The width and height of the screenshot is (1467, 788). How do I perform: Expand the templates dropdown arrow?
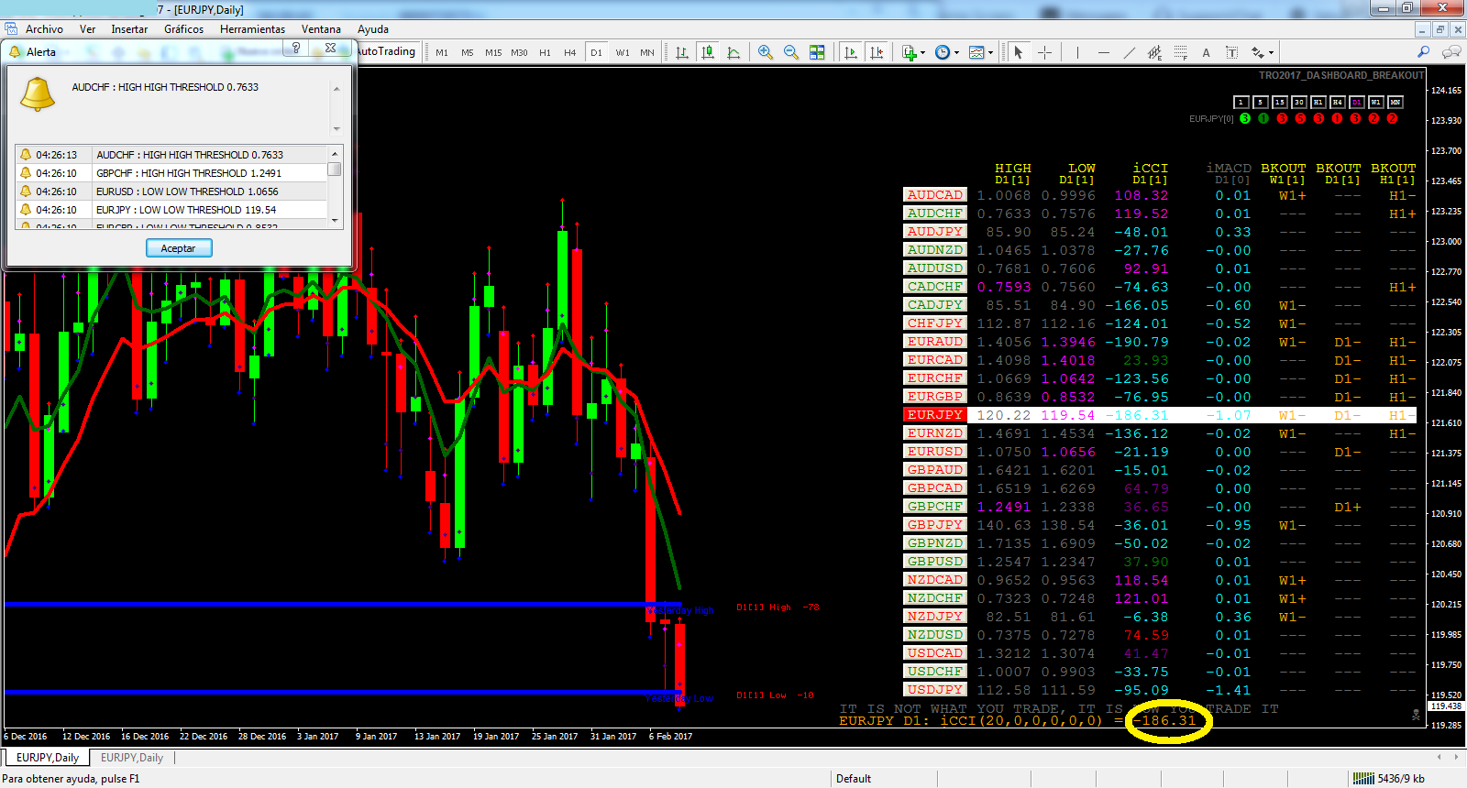pos(991,52)
